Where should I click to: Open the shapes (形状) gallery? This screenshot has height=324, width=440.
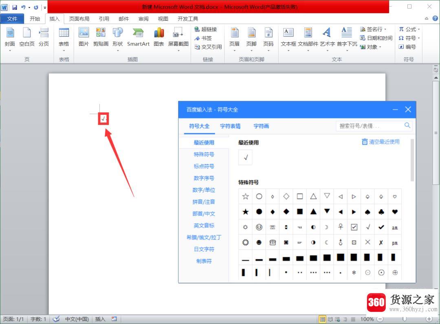(x=118, y=39)
